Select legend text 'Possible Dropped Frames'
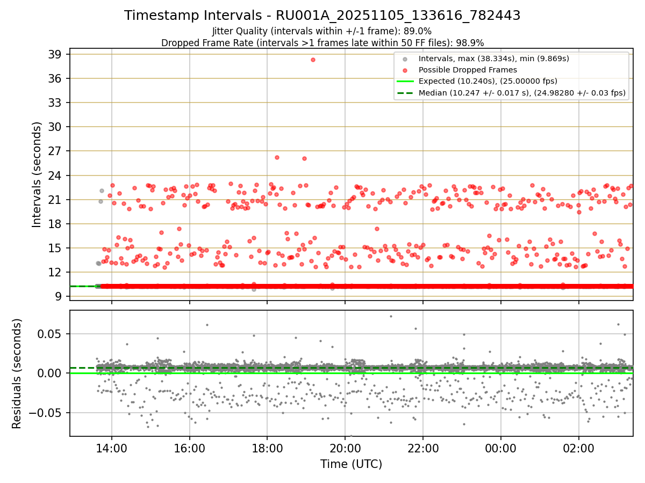645x483 pixels. pyautogui.click(x=468, y=70)
